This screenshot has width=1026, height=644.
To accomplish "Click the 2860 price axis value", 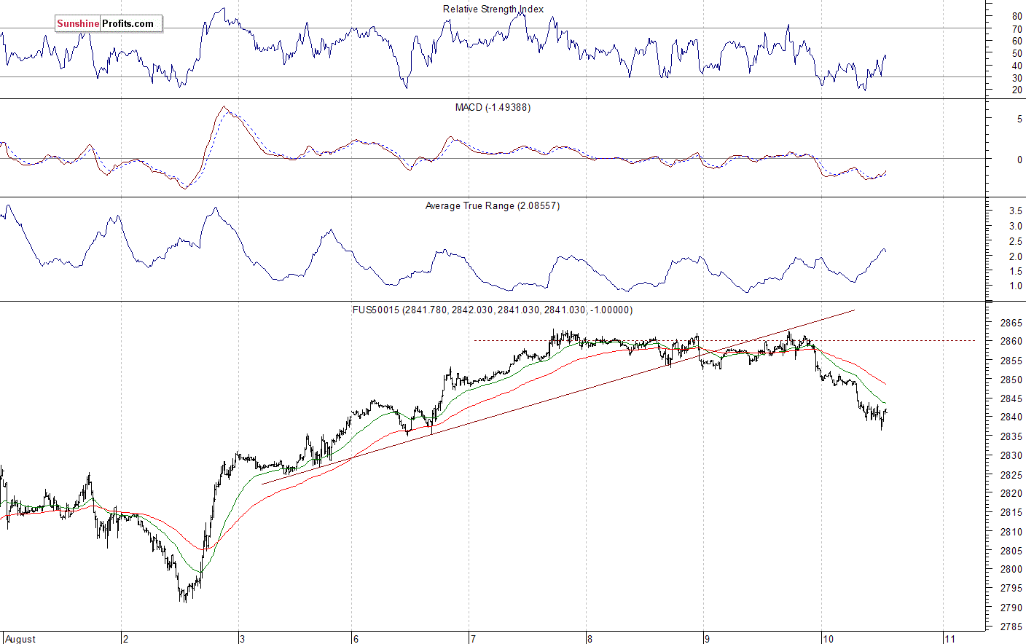I will coord(1011,342).
